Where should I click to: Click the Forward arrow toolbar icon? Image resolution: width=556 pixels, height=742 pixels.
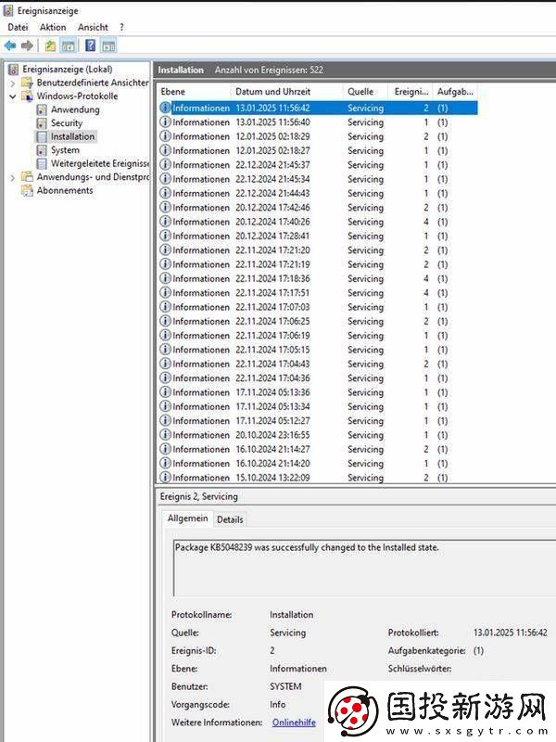click(x=28, y=45)
